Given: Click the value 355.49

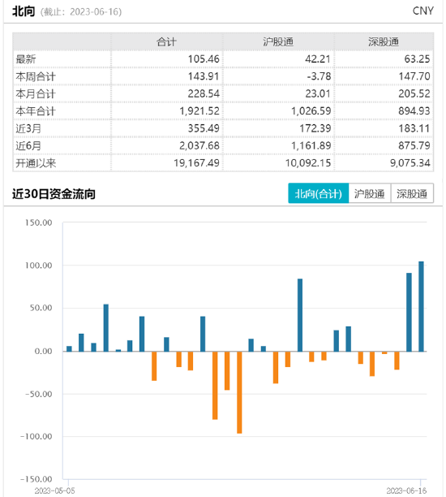Looking at the screenshot, I should [x=204, y=128].
